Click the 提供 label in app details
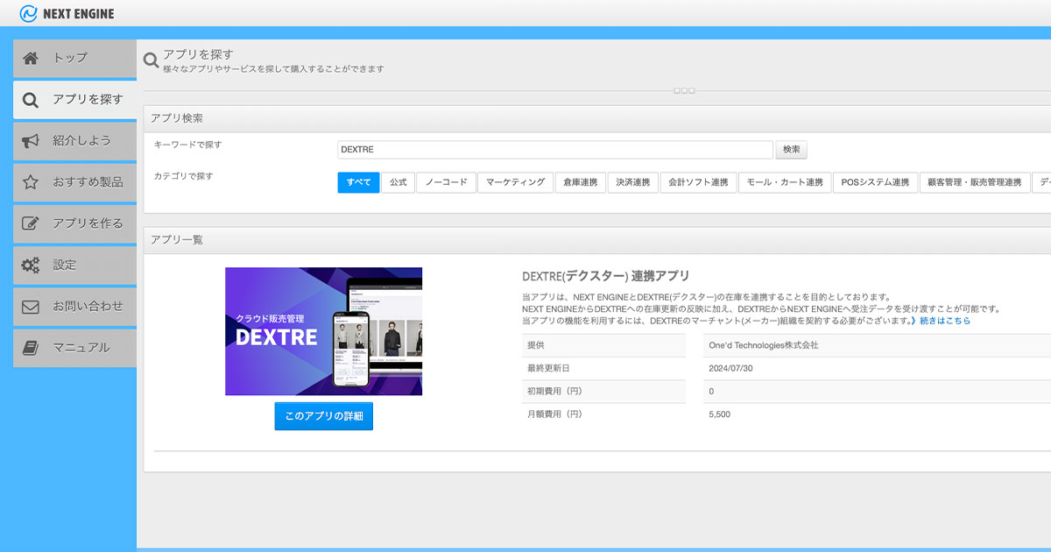 (x=535, y=345)
